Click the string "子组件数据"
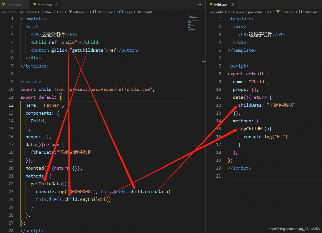Image resolution: width=322 pixels, height=233 pixels. point(281,105)
